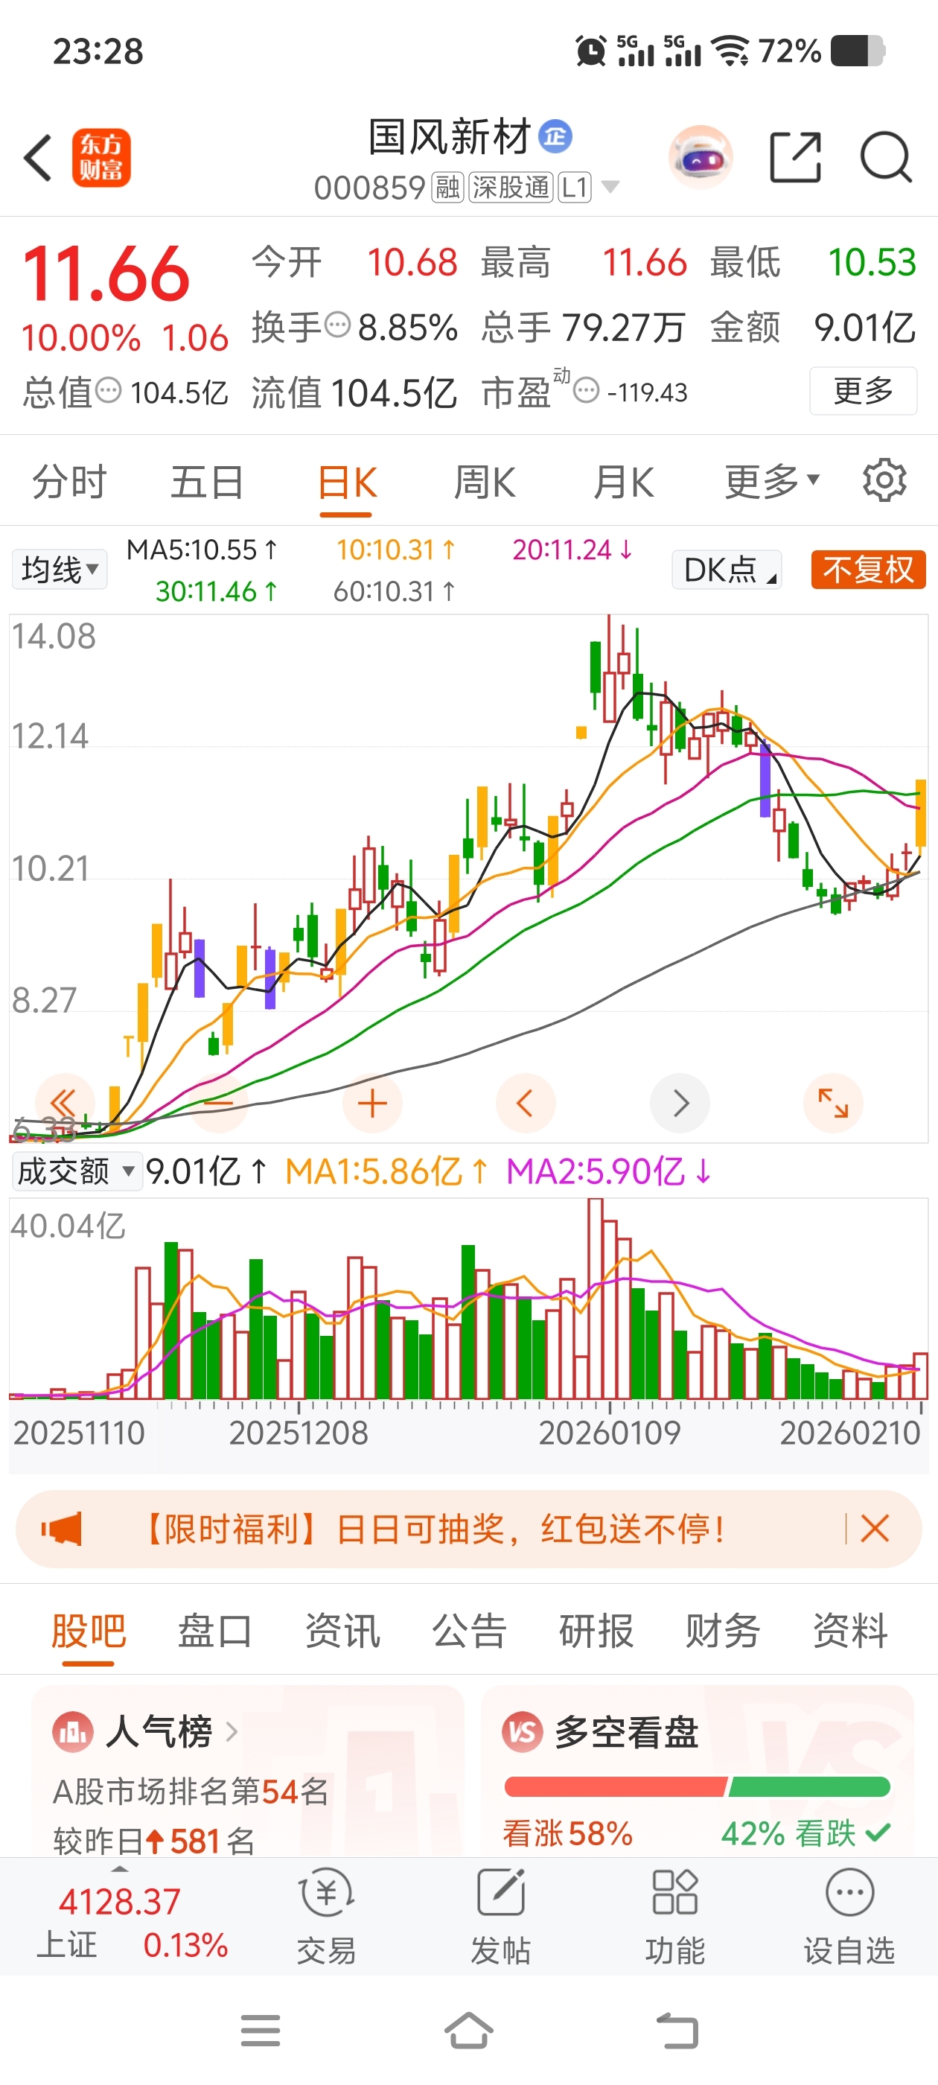This screenshot has width=938, height=2085.
Task: Open the 研报 tab
Action: pyautogui.click(x=596, y=1630)
